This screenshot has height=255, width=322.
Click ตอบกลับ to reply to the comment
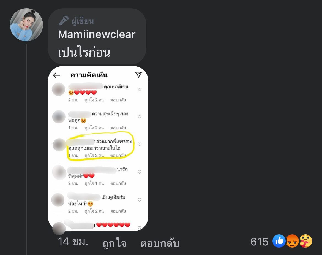click(160, 243)
